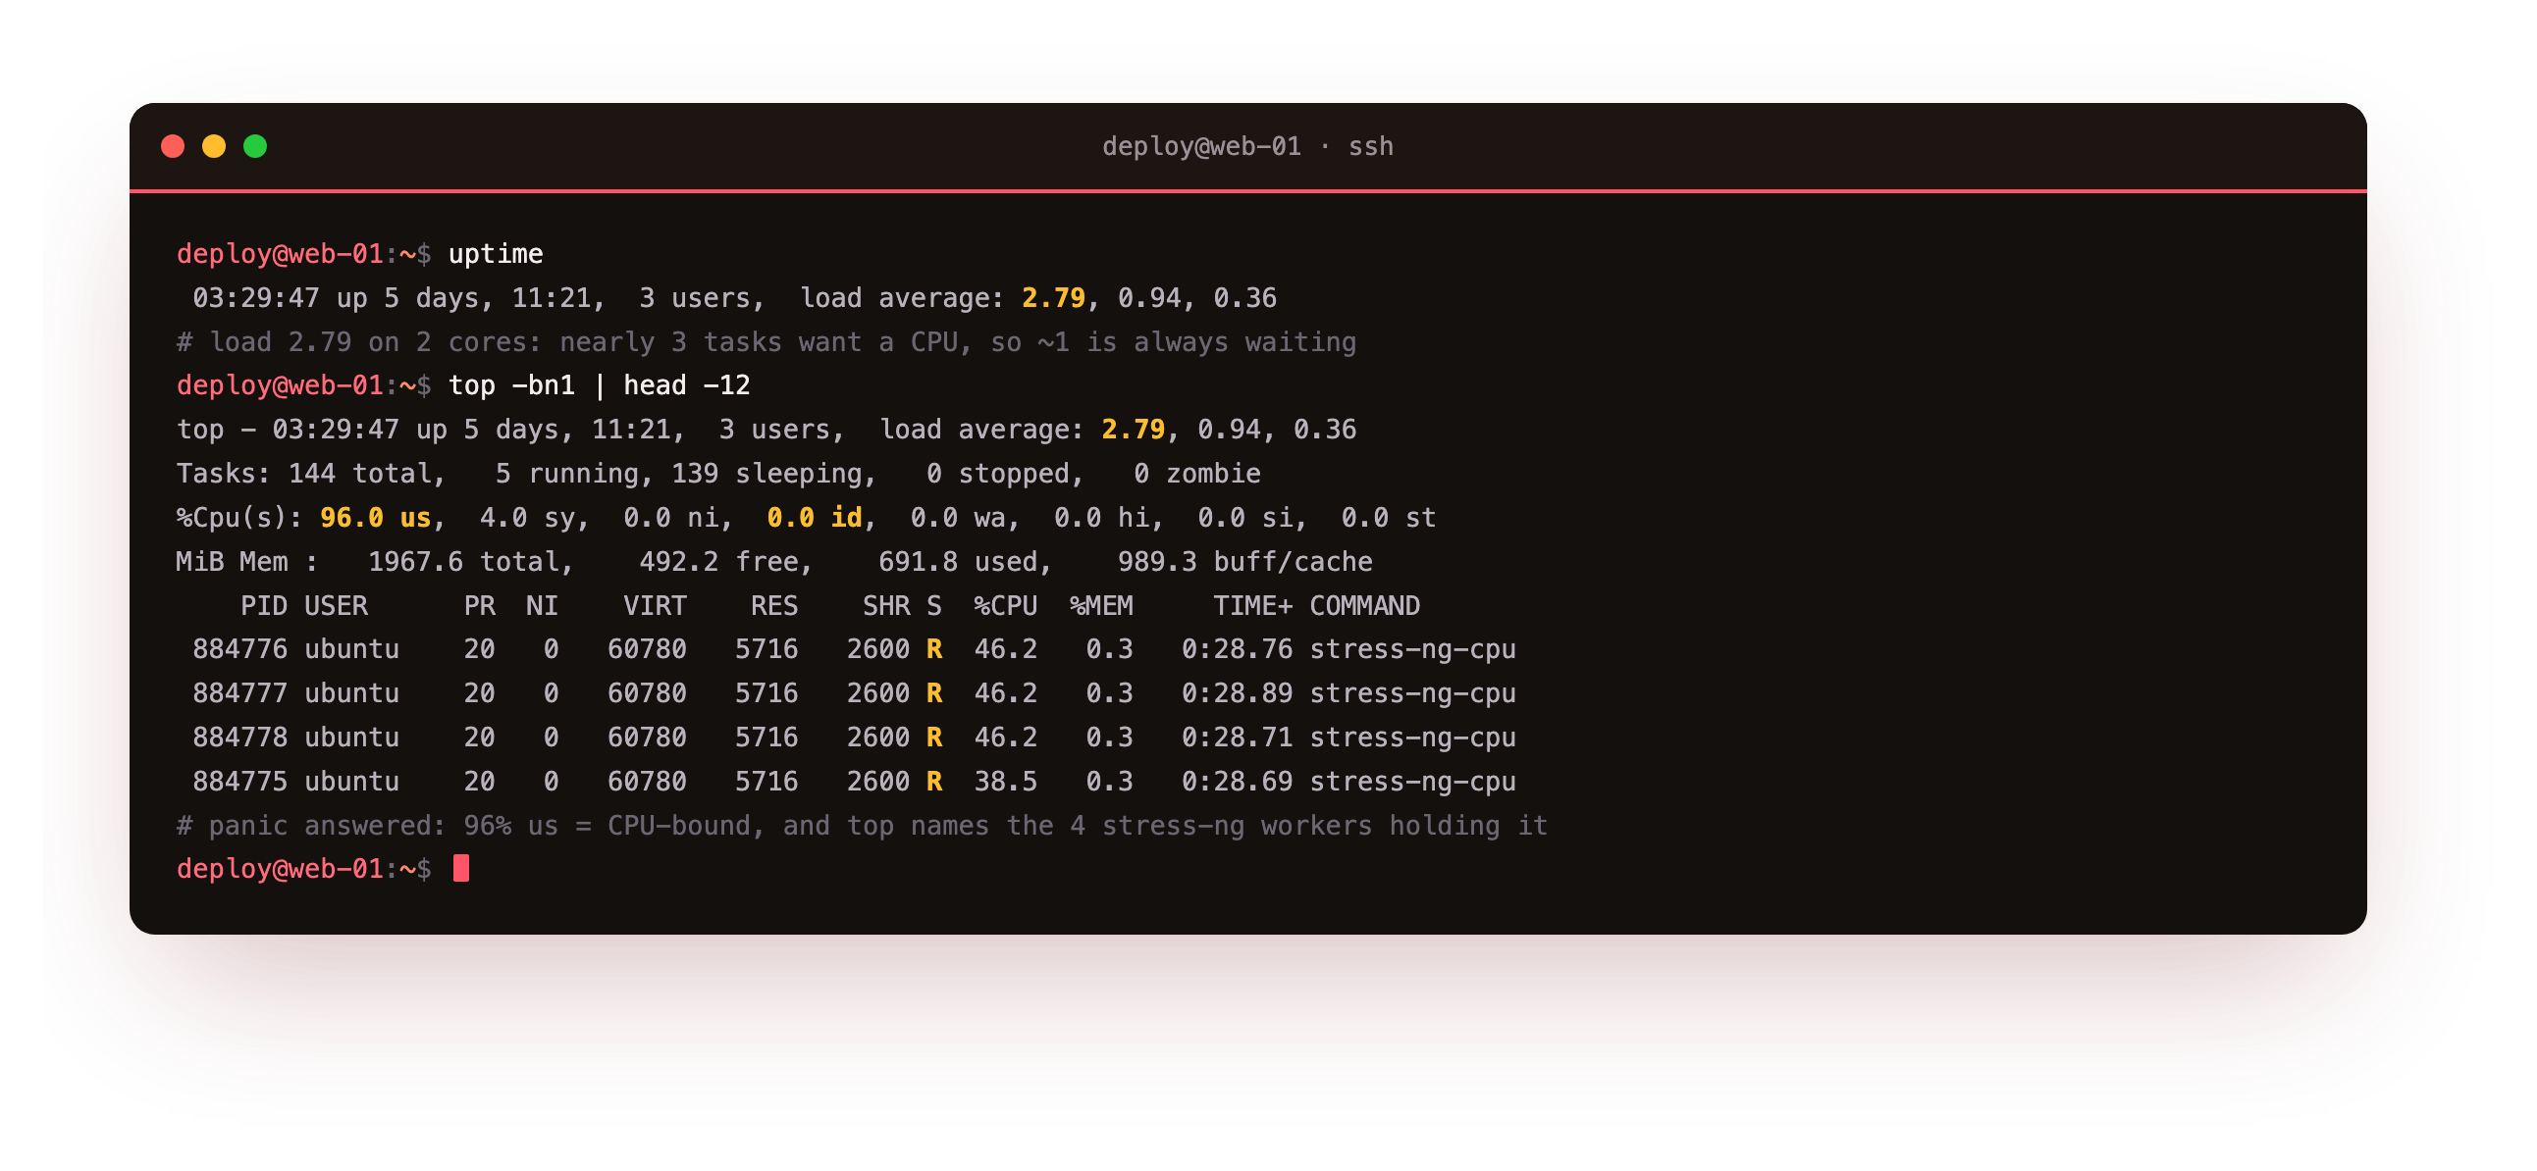This screenshot has width=2537, height=1171.
Task: Click '0 zombie' task count
Action: point(1196,474)
